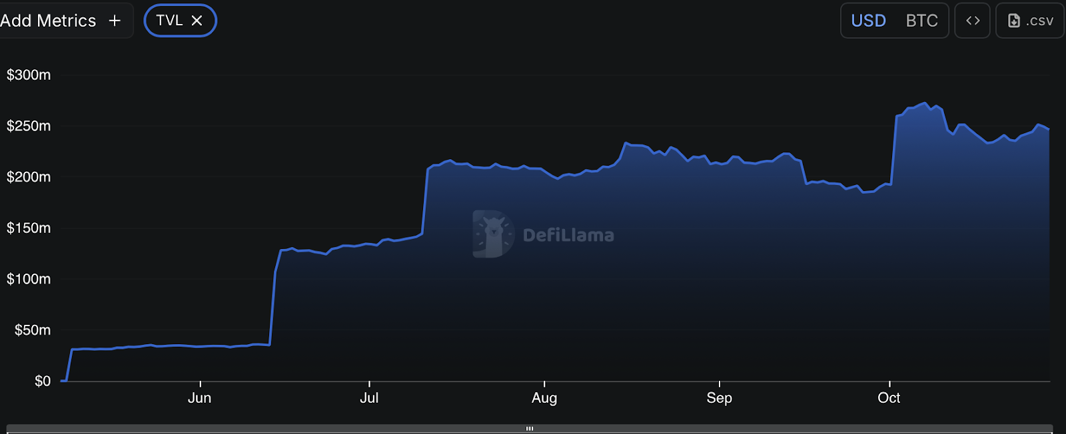
Task: Remove TVL metric using its X icon
Action: click(197, 21)
